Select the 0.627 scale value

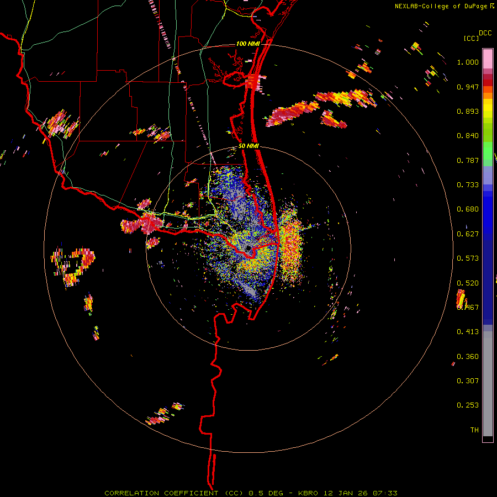[x=468, y=234]
